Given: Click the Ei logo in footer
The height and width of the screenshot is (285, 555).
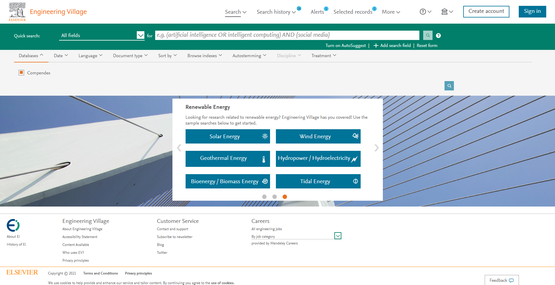Looking at the screenshot, I should click(13, 225).
